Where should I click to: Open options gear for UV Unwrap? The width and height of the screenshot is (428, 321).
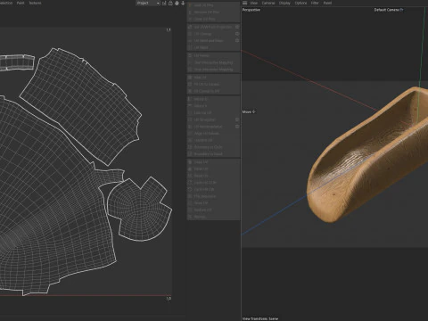[x=237, y=34]
